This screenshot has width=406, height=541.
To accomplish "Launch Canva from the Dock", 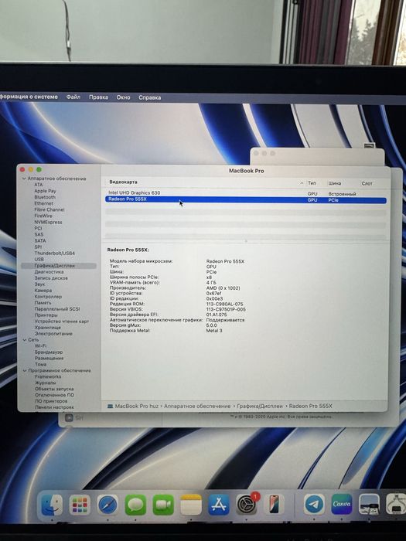I will tap(342, 505).
